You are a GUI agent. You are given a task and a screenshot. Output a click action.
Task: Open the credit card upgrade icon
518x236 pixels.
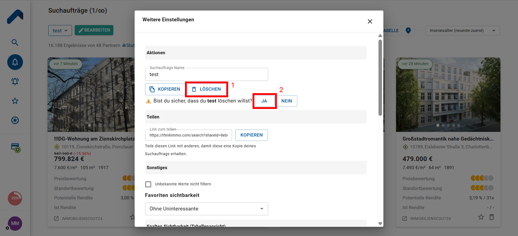[16, 148]
